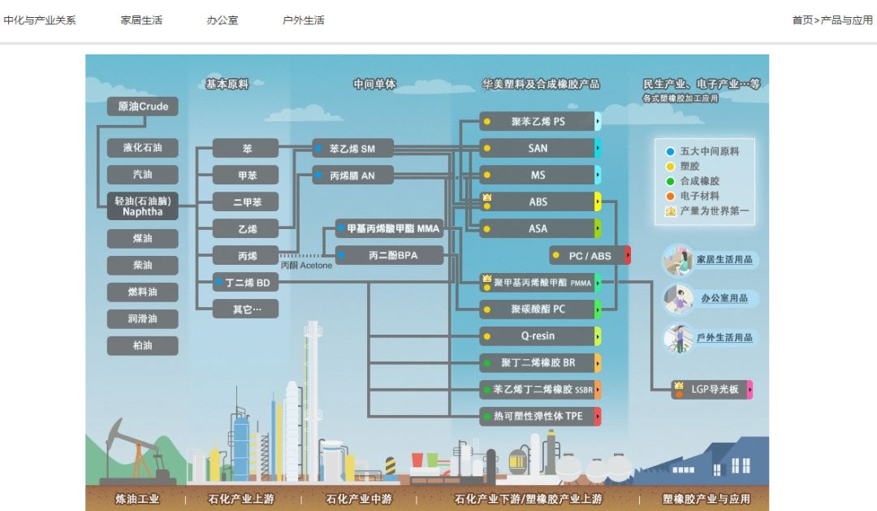
Task: Expand the red arrow on PC / ABS
Action: point(627,256)
